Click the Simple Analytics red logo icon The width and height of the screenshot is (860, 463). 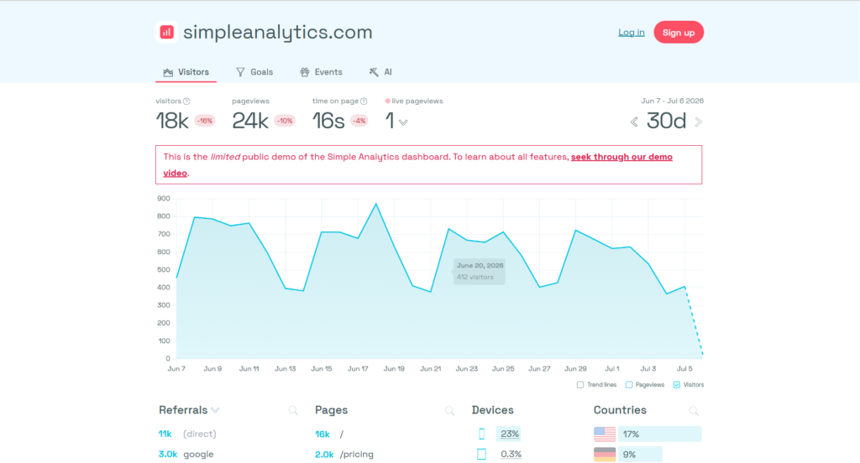click(x=167, y=33)
